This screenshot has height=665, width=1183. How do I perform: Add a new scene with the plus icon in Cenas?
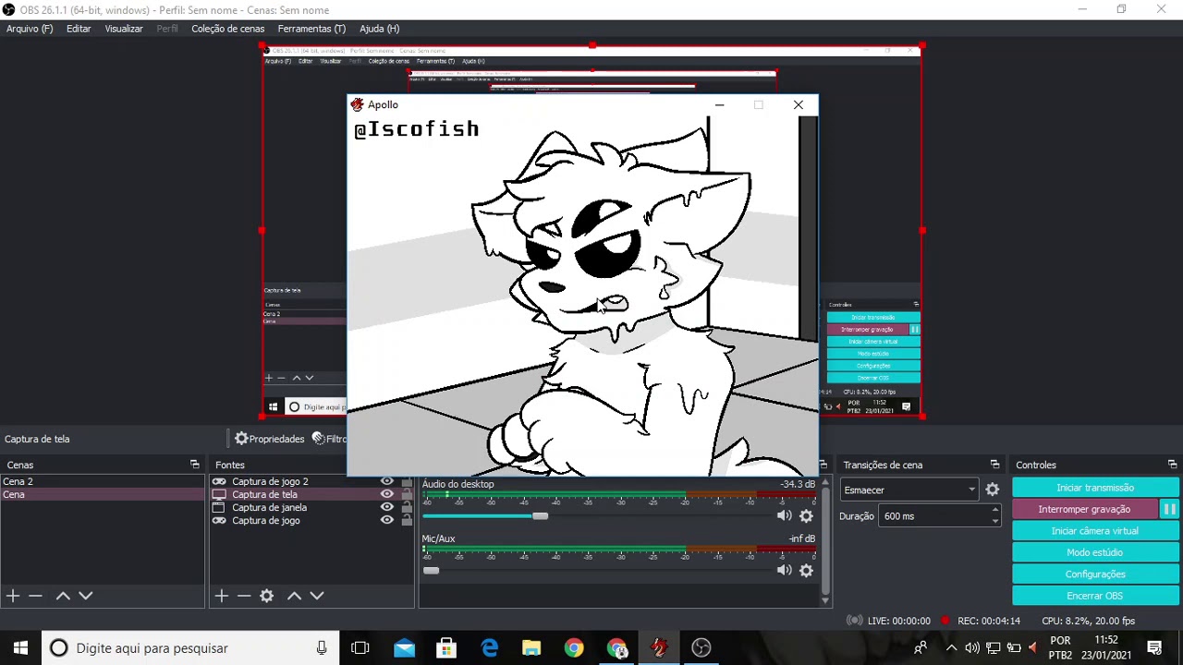[x=13, y=596]
